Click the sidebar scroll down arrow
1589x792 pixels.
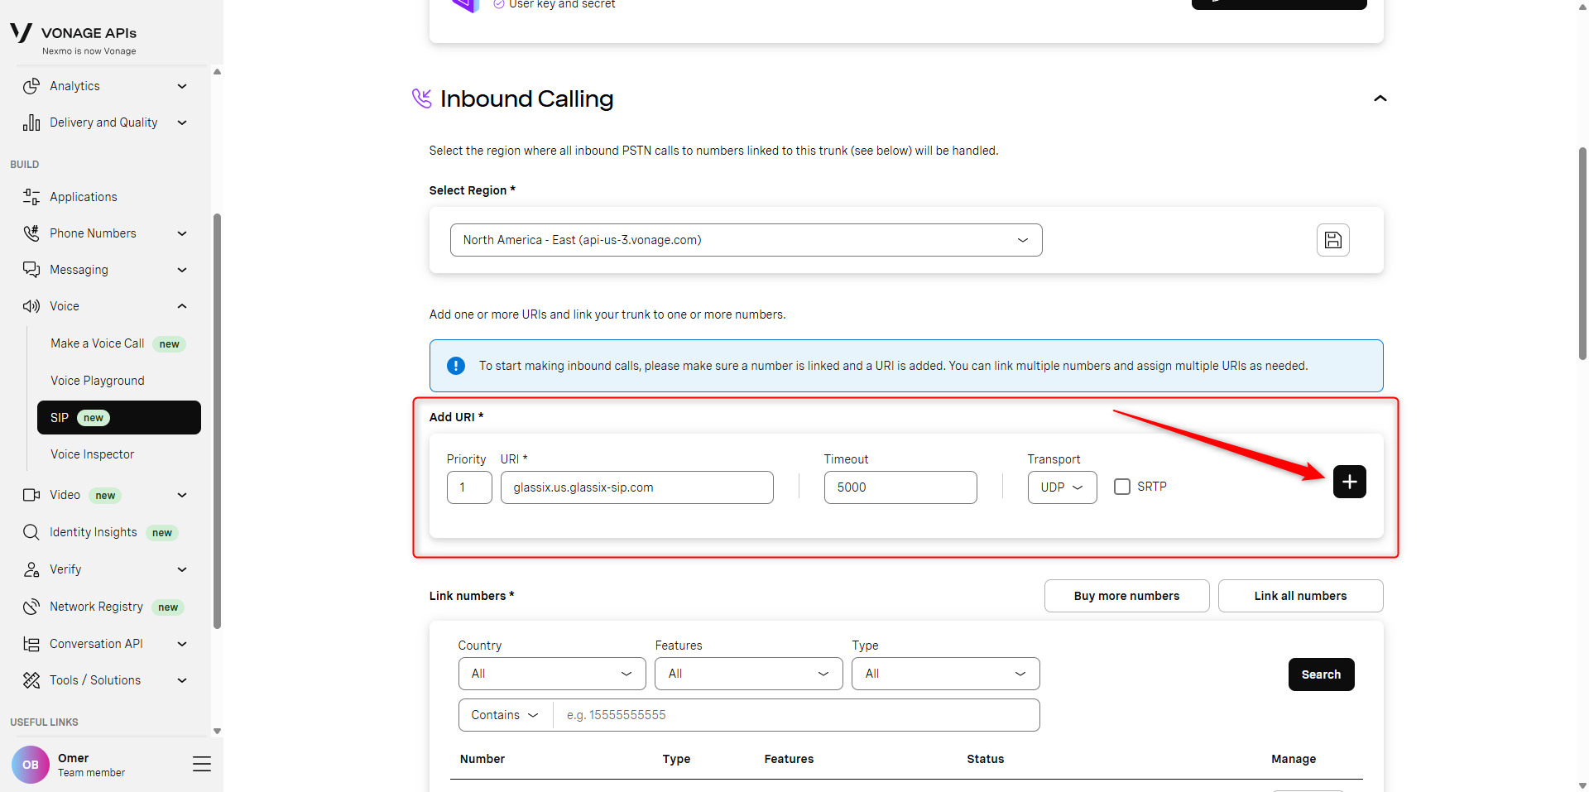point(217,731)
